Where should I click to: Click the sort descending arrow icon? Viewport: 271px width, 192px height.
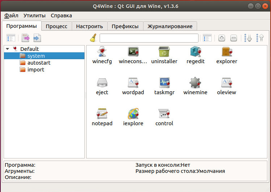coord(248,38)
